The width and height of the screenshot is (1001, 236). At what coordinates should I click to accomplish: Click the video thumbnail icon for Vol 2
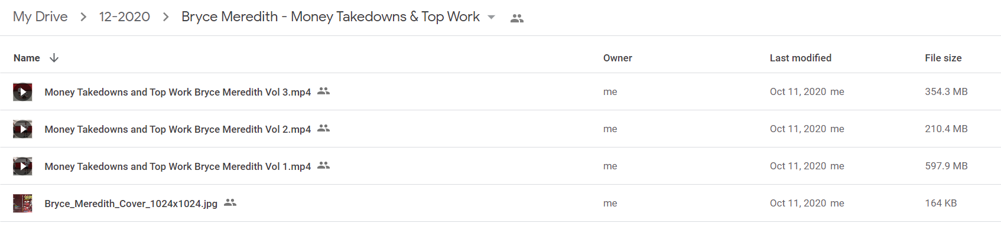pyautogui.click(x=22, y=129)
